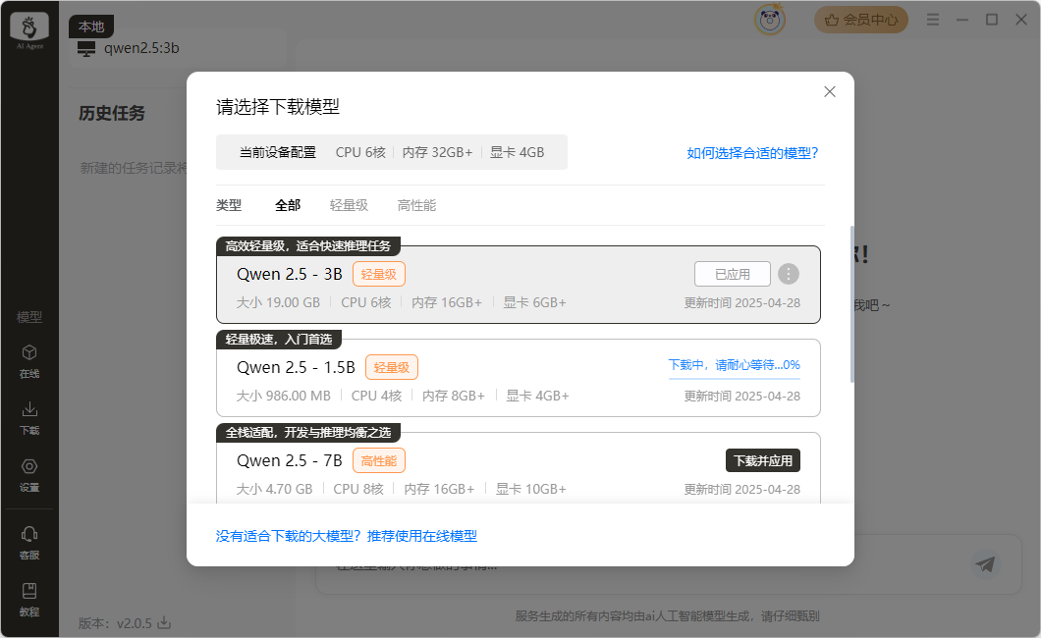Click the 轻量级 tag on Qwen 2.5 - 1.5B

[392, 367]
